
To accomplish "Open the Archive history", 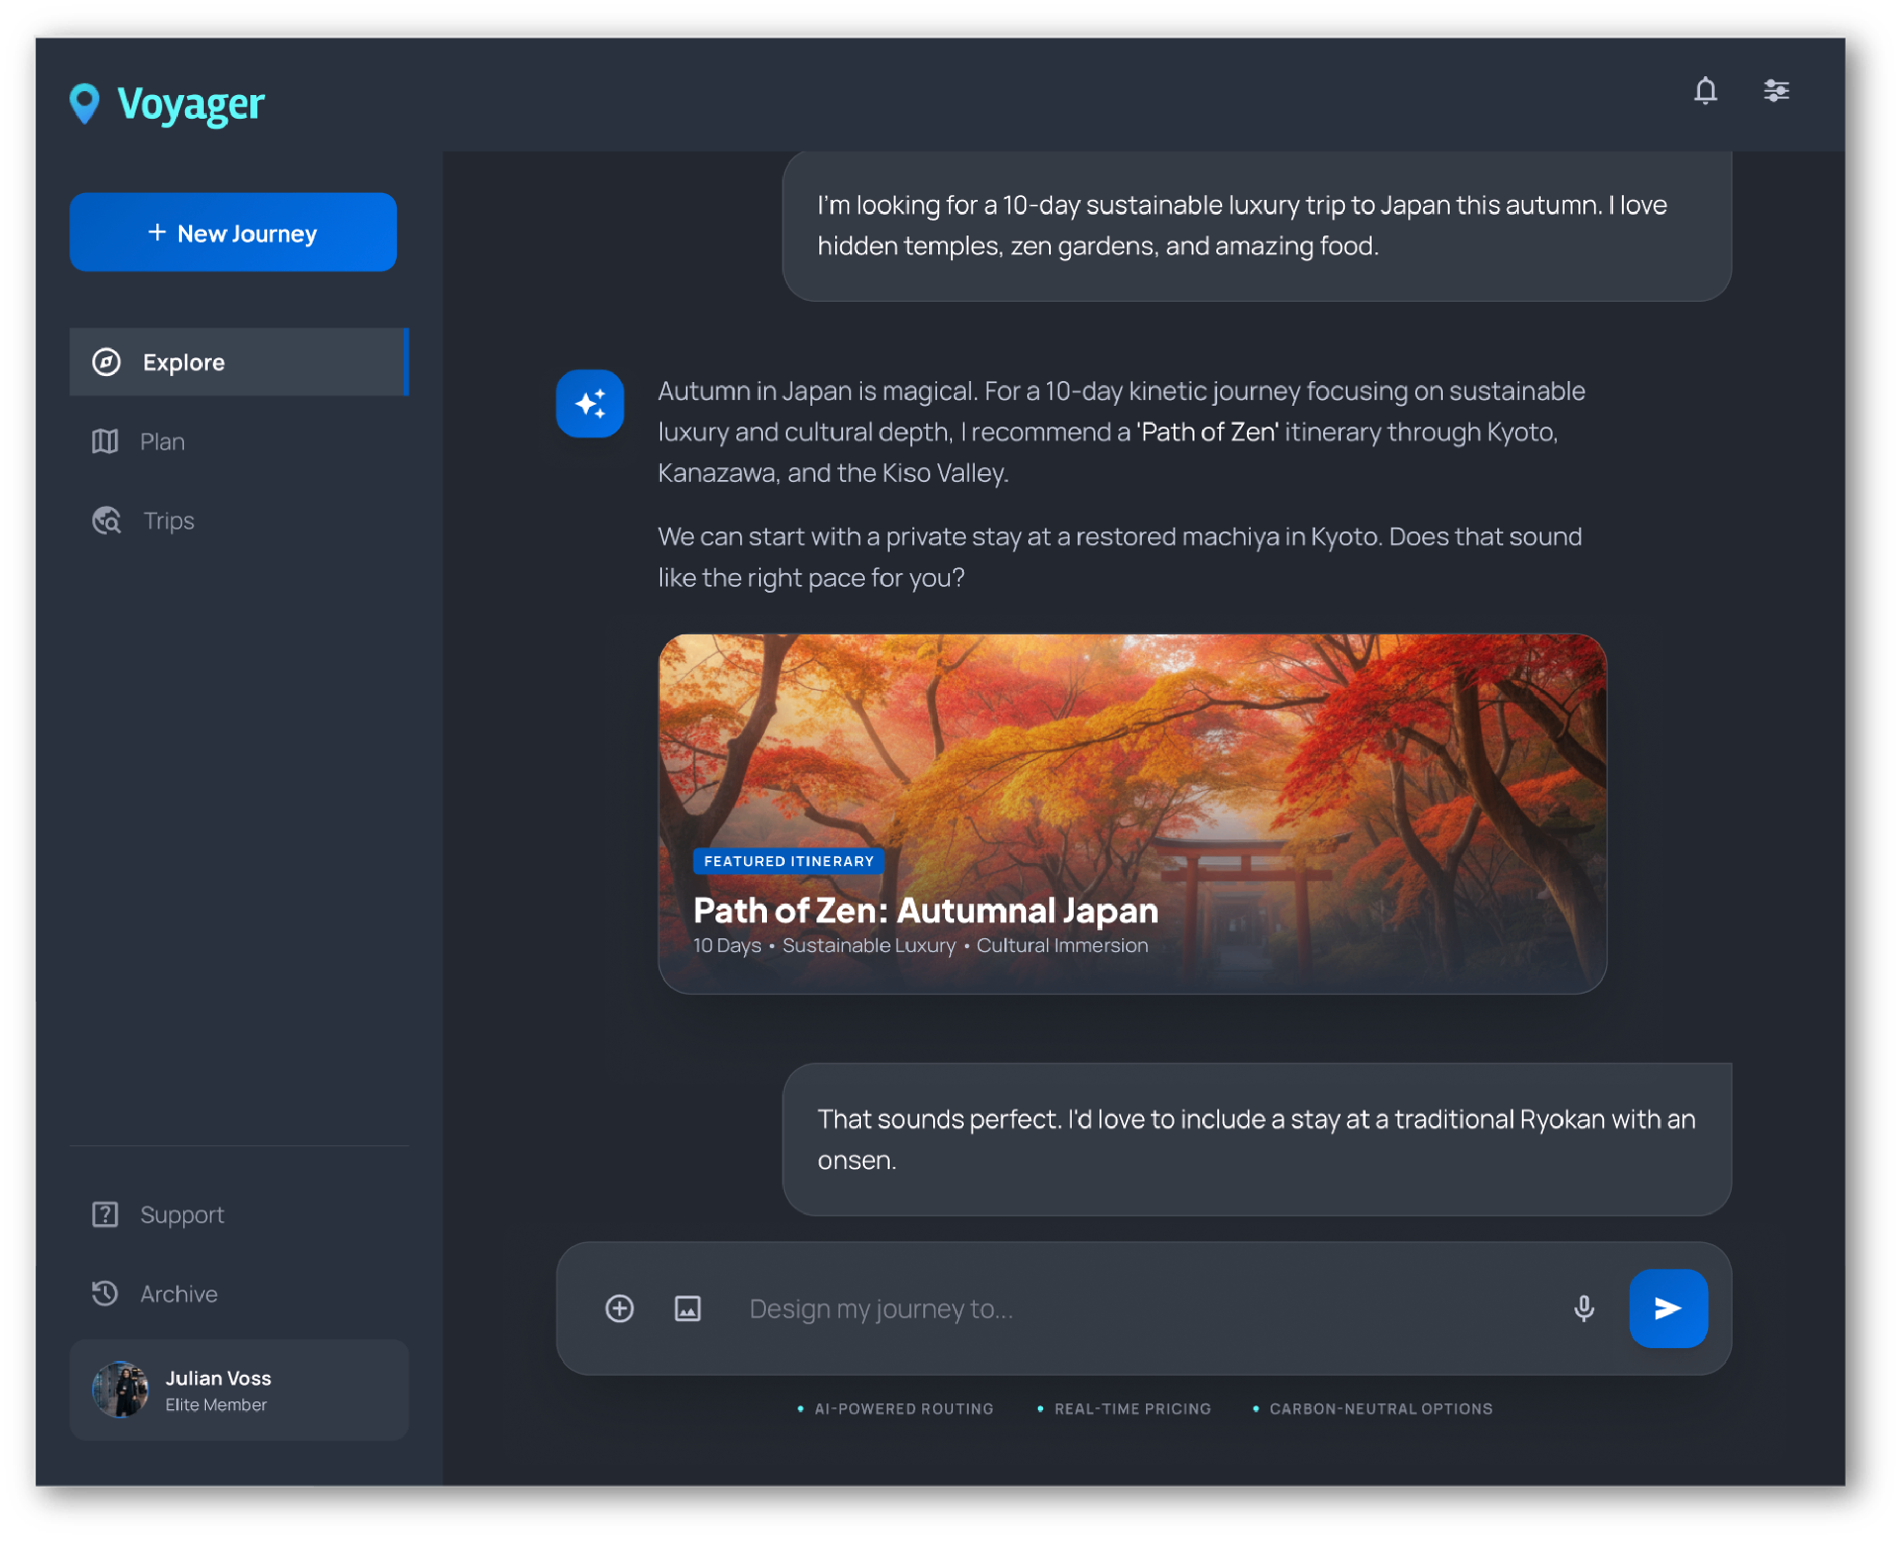I will pos(238,1294).
